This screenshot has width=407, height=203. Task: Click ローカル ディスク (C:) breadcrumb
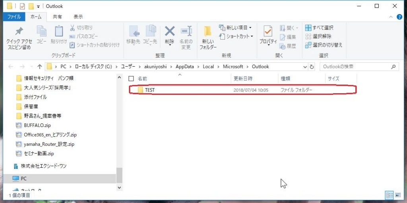click(93, 67)
